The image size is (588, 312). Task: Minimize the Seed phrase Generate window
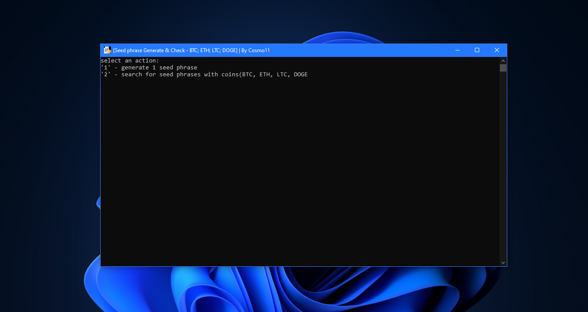click(457, 50)
